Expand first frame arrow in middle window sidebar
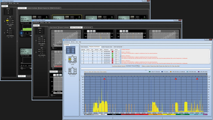 tap(36, 41)
